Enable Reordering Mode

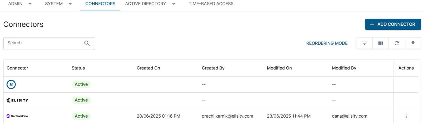[x=327, y=43]
